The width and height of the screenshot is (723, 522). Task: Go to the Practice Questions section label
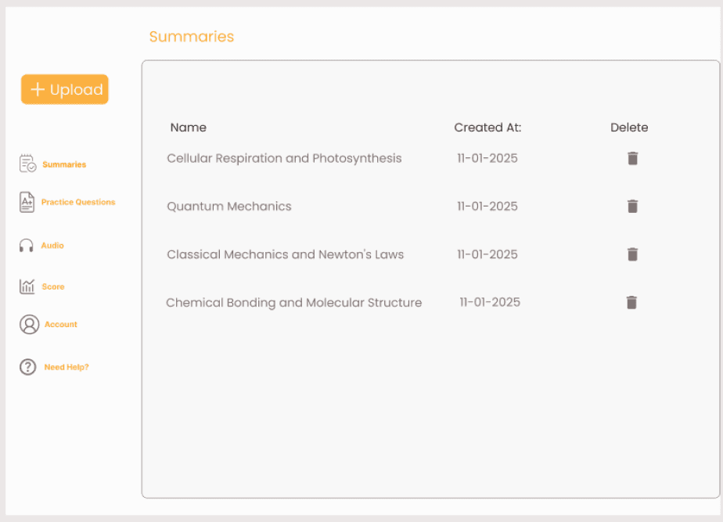coord(78,202)
